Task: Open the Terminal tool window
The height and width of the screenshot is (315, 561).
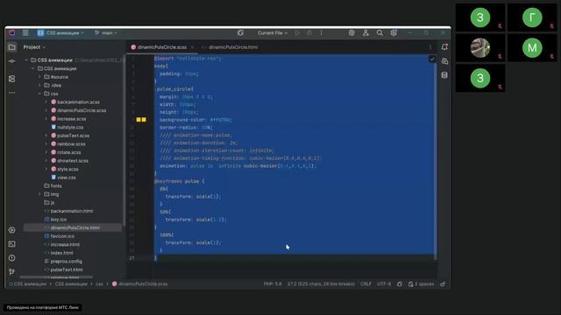Action: point(11,244)
